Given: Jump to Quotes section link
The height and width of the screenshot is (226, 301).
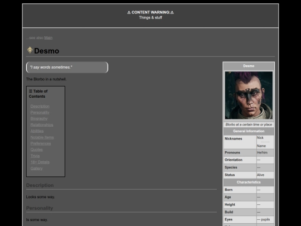Looking at the screenshot, I should point(36,150).
